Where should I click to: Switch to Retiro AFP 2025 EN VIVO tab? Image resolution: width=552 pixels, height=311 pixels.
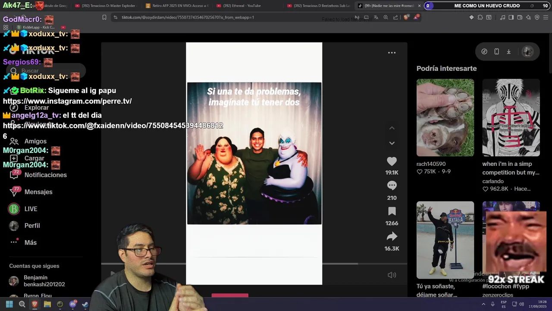coord(177,6)
